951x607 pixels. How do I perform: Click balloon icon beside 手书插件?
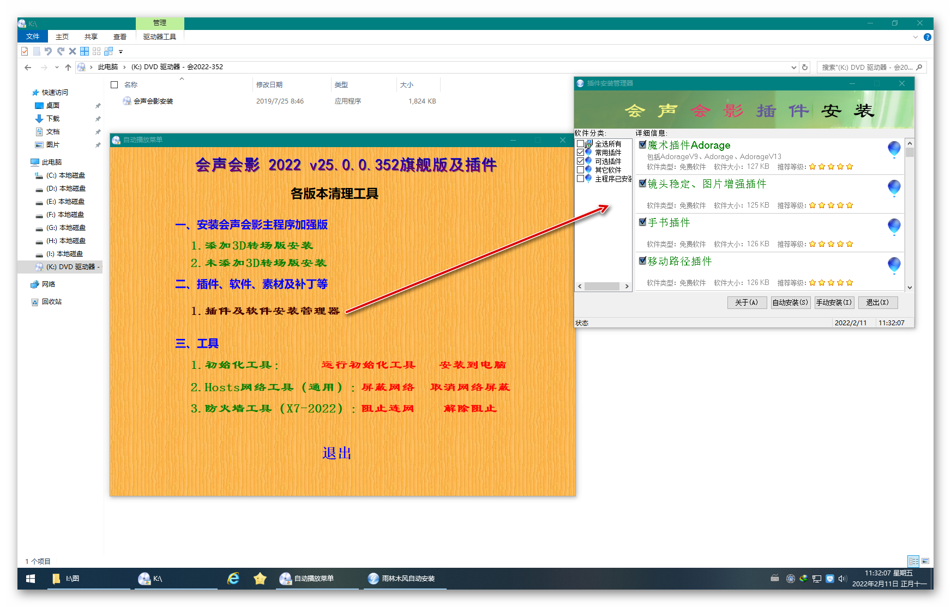click(894, 227)
